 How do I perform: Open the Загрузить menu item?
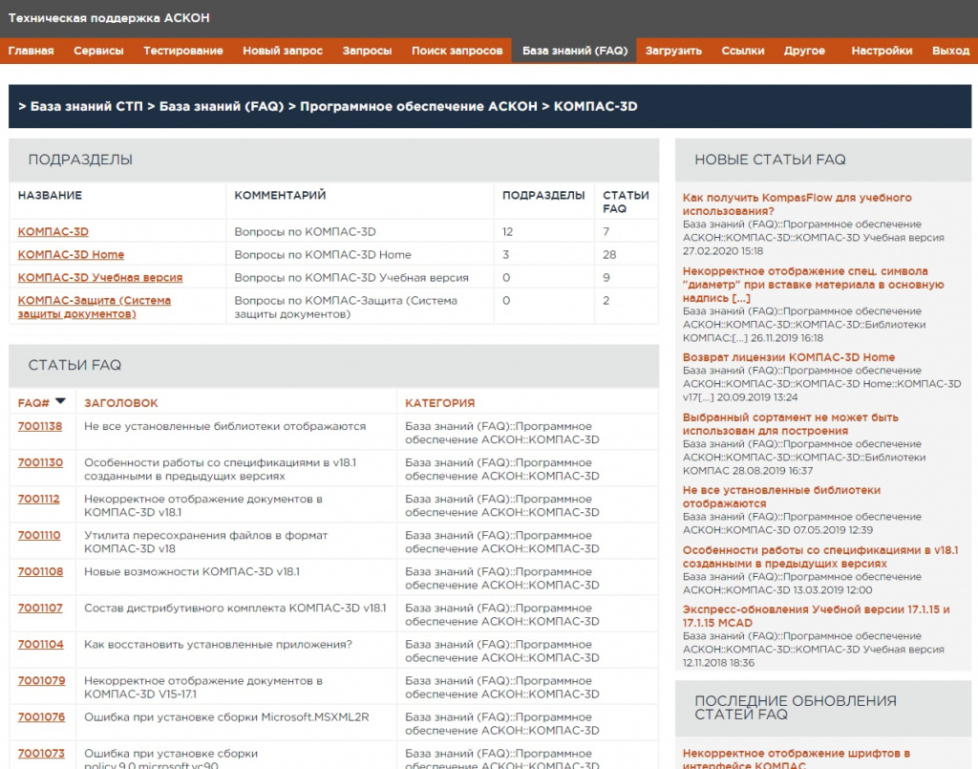[x=673, y=51]
